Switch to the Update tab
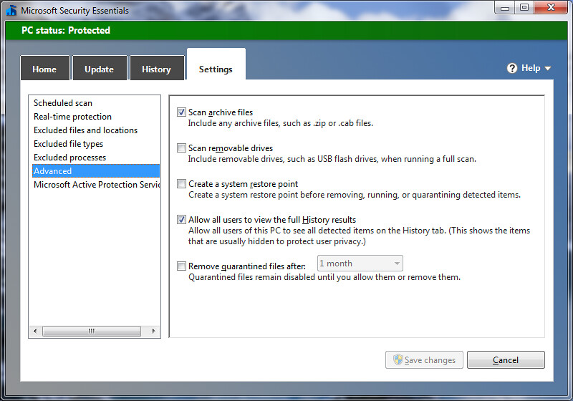Viewport: 573px width, 401px height. (100, 68)
